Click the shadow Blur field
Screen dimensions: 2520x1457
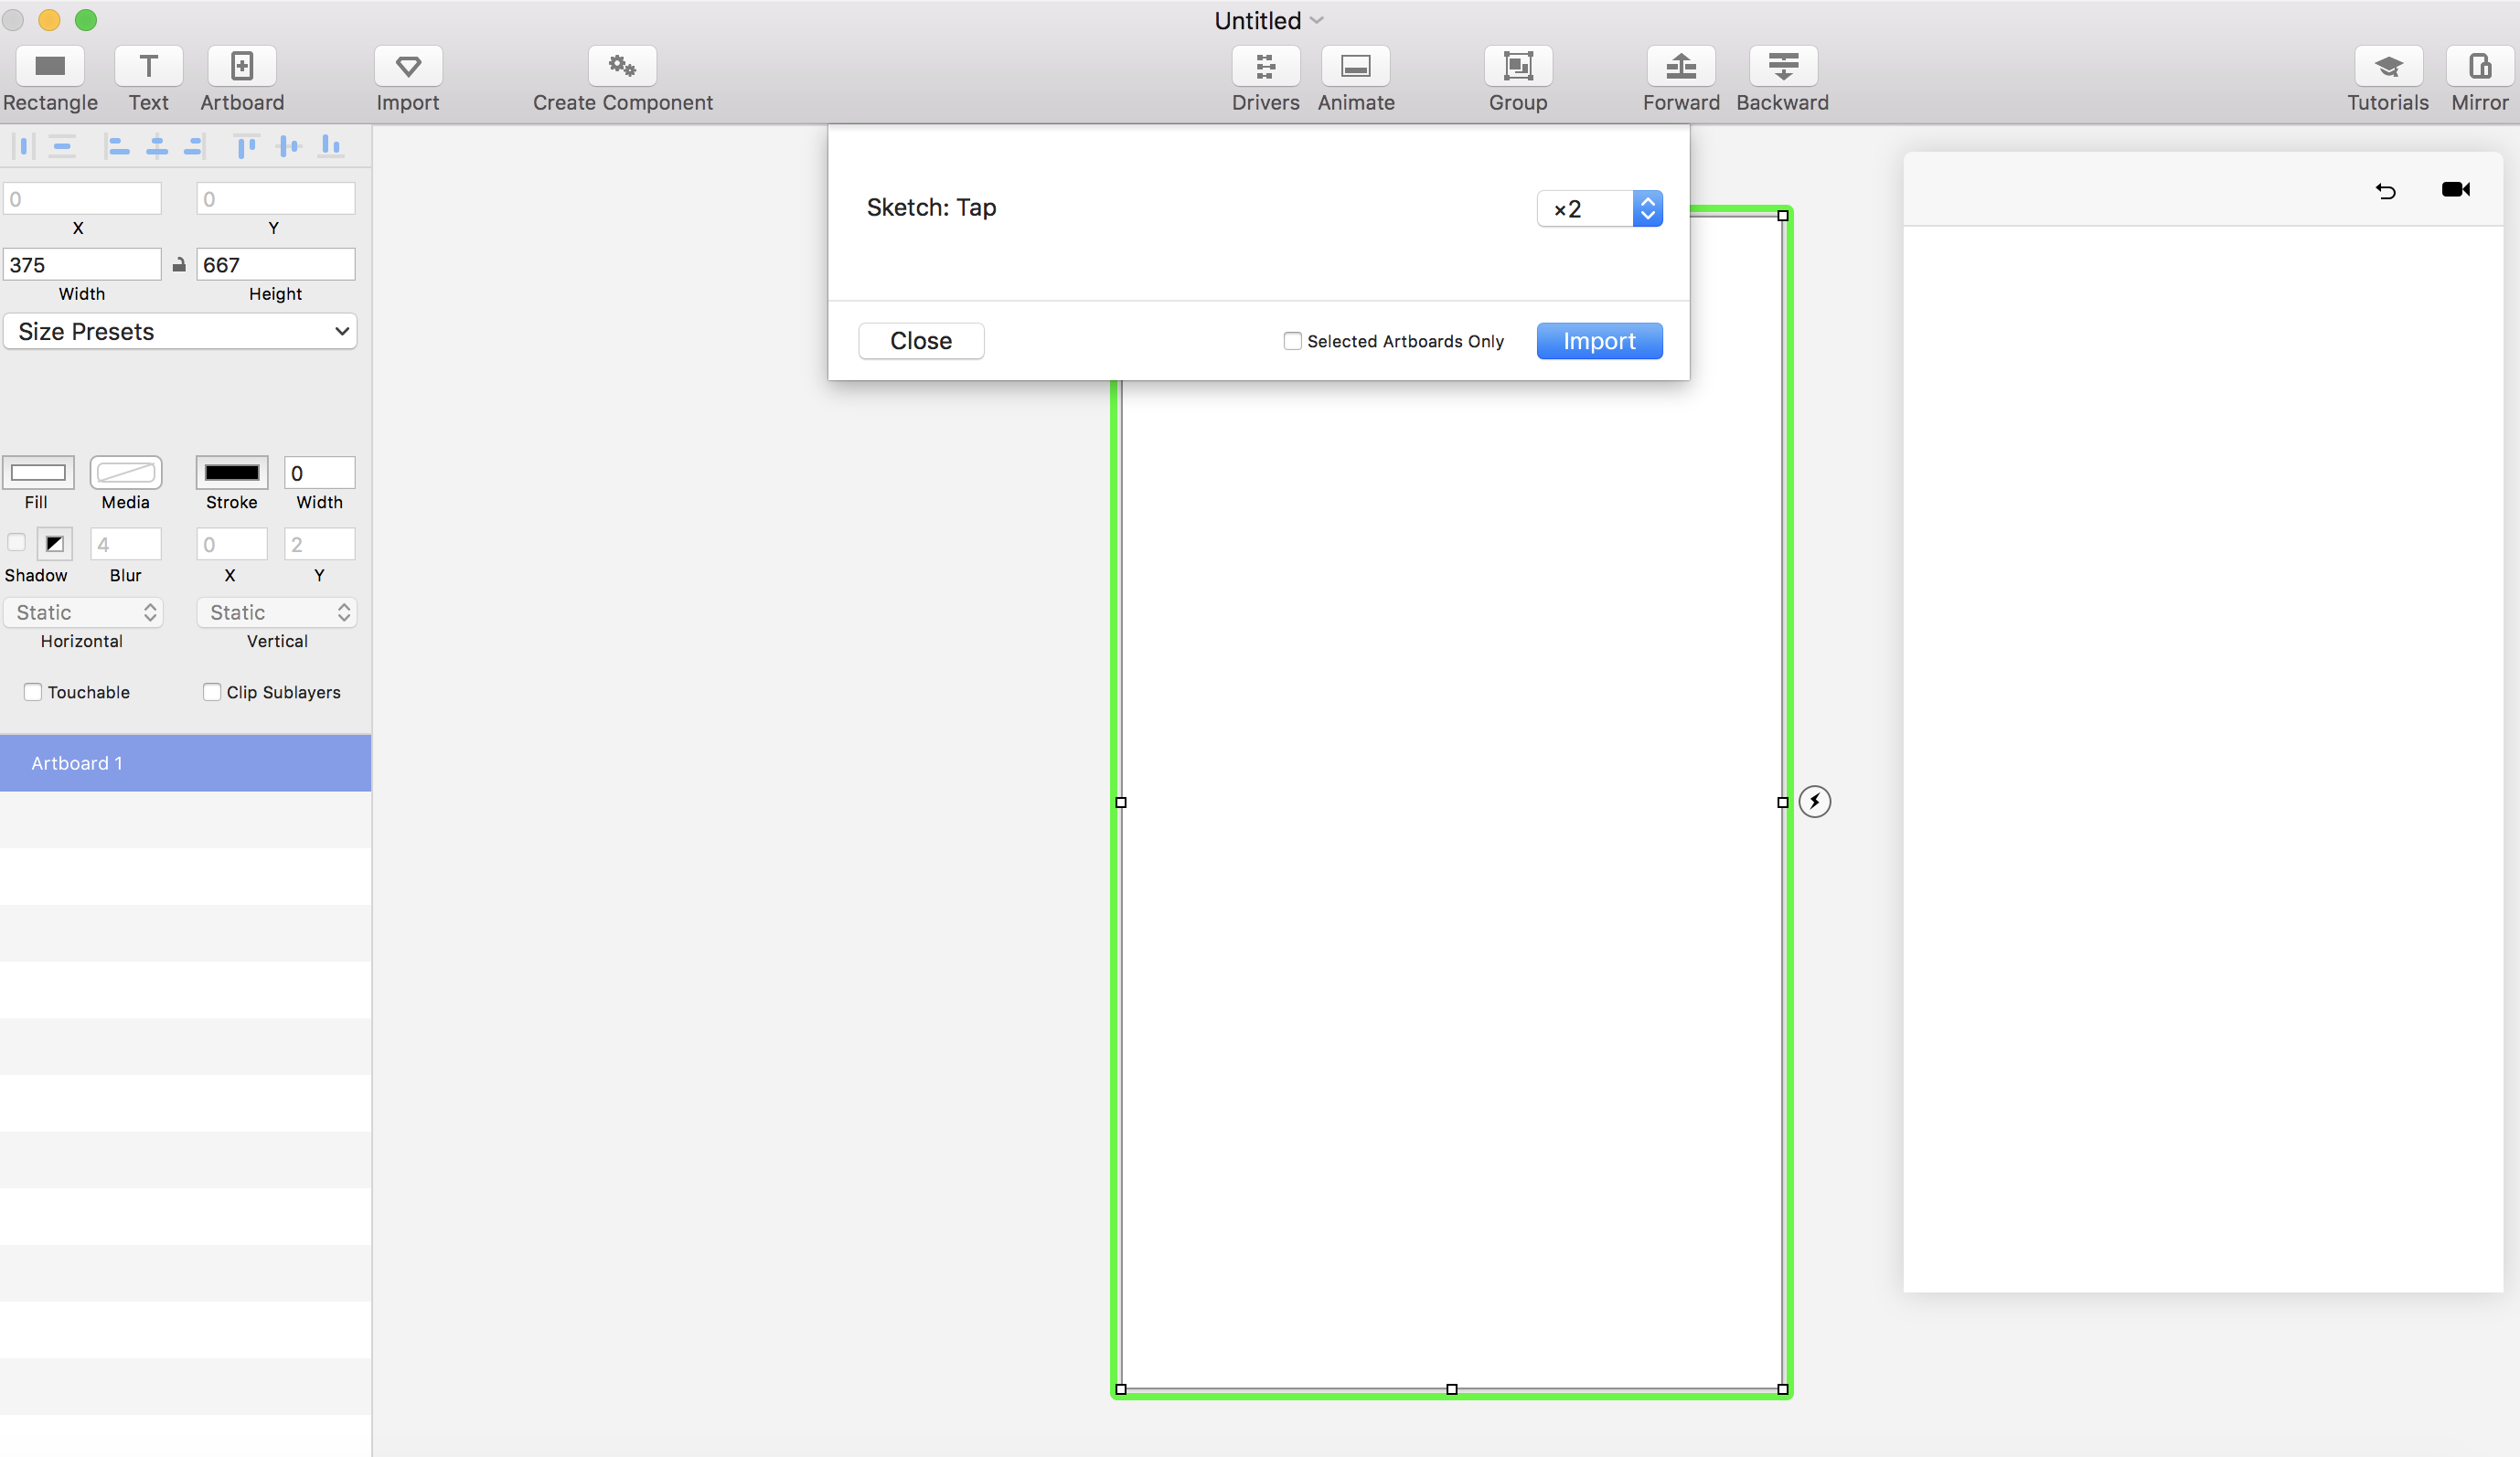click(126, 545)
